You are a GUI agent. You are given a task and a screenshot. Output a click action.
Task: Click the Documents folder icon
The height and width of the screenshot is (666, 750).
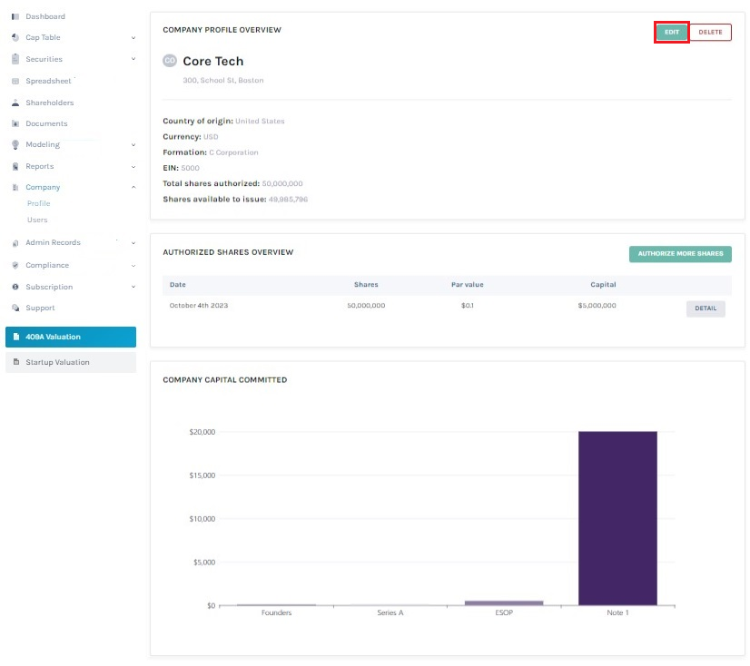coord(15,123)
